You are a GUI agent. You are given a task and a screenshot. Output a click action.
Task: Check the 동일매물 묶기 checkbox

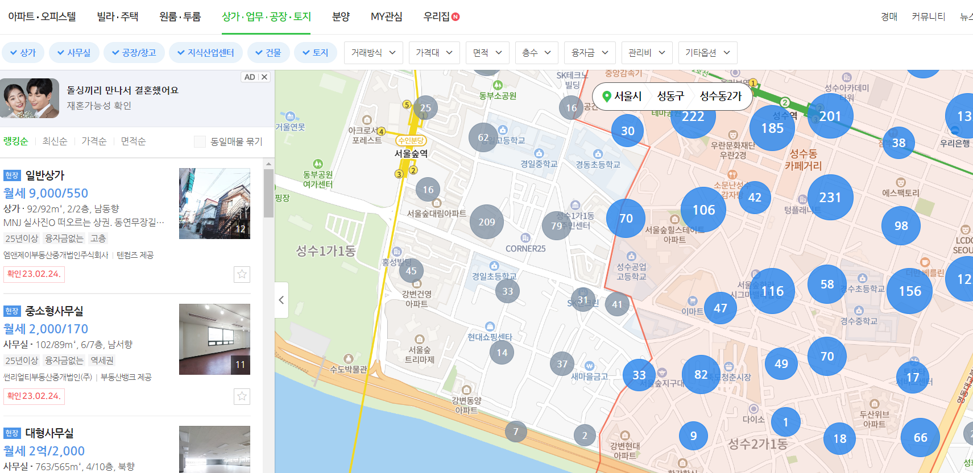point(200,141)
